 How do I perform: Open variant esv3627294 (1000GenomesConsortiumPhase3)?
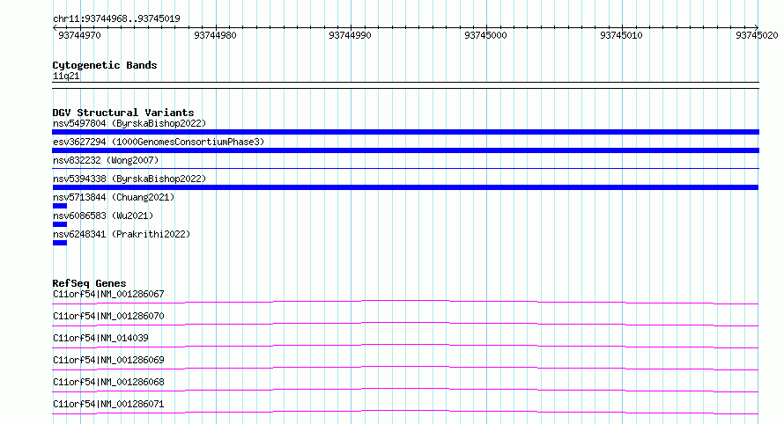point(159,142)
